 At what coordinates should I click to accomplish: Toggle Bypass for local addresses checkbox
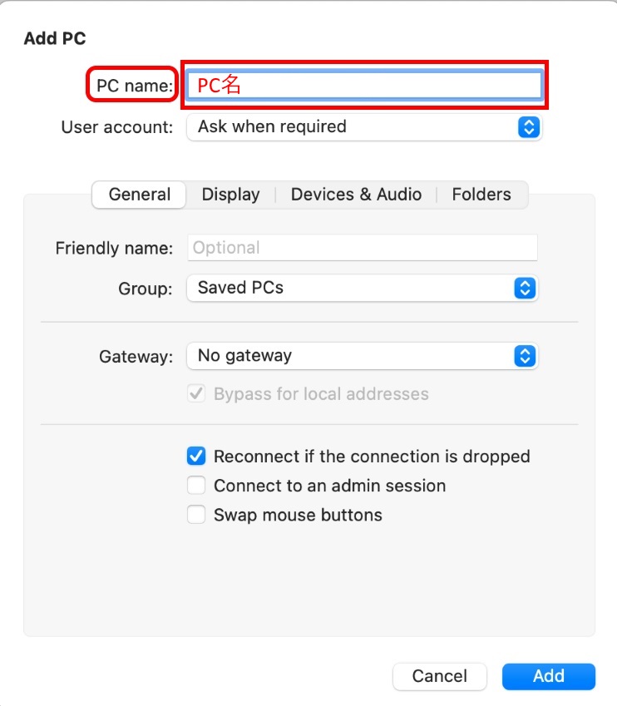tap(196, 394)
